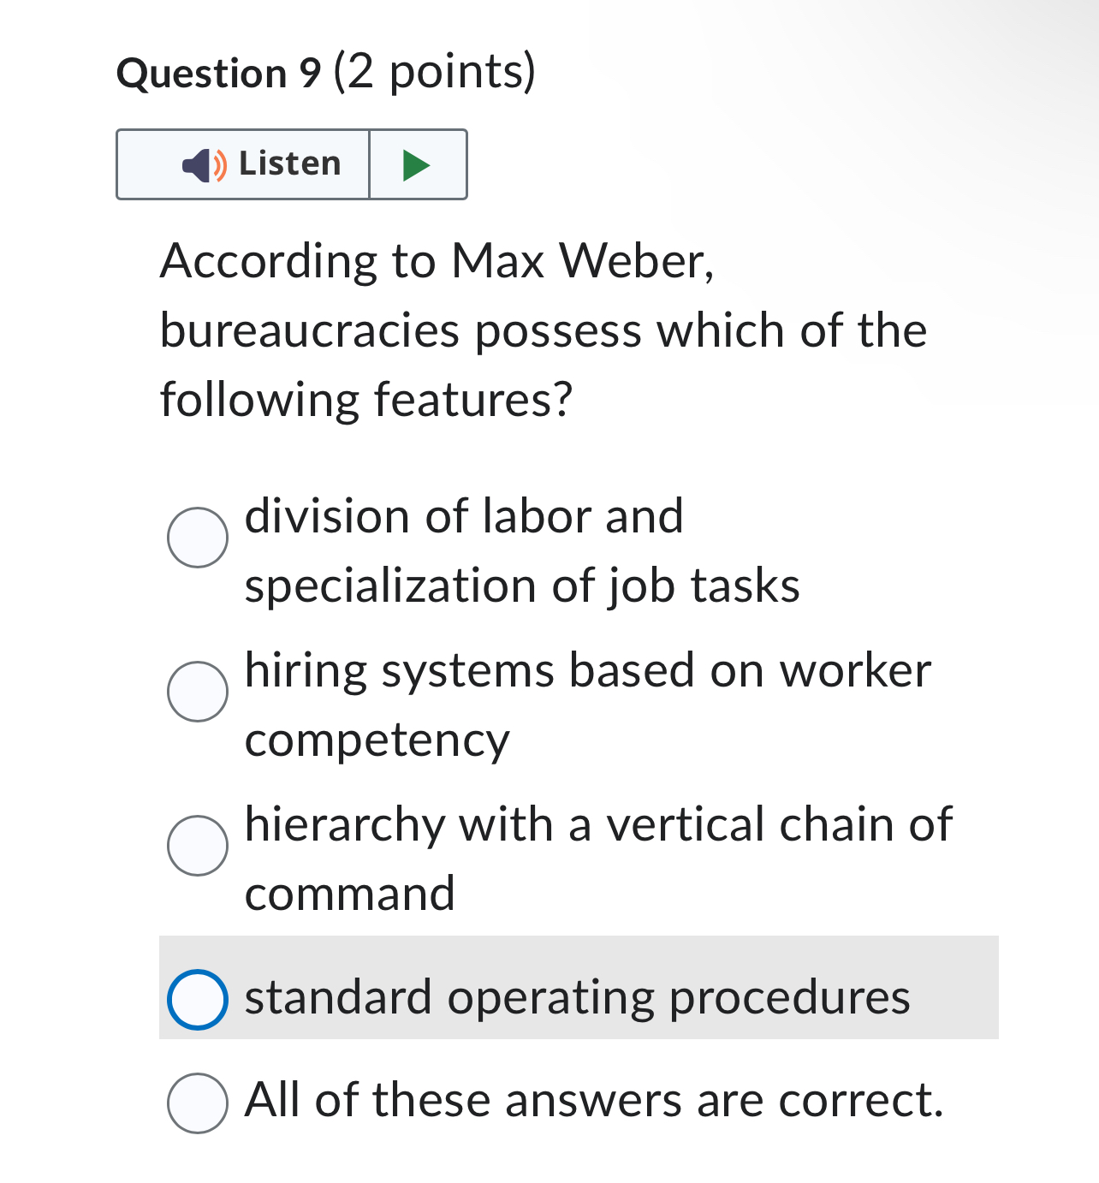
Task: Choose 'hiring systems based on worker competency'
Action: (199, 692)
